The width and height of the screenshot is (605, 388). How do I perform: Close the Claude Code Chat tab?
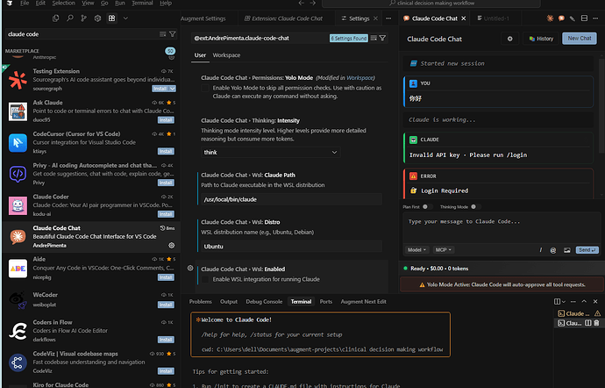tap(464, 18)
